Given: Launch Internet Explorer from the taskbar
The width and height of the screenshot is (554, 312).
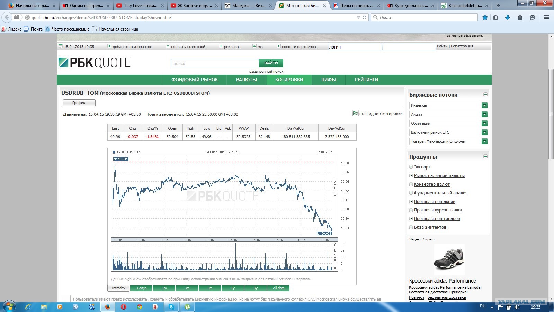Looking at the screenshot, I should pos(28,307).
